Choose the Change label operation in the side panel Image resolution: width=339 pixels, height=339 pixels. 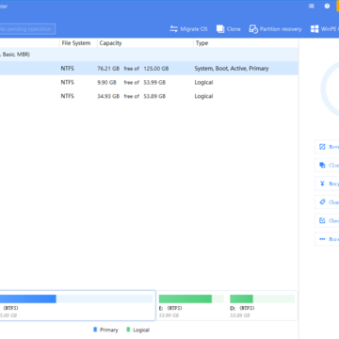coord(327,202)
